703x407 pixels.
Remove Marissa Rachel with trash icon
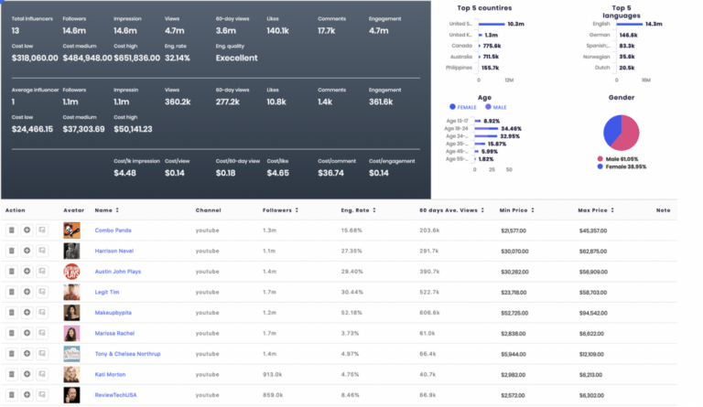click(x=12, y=333)
